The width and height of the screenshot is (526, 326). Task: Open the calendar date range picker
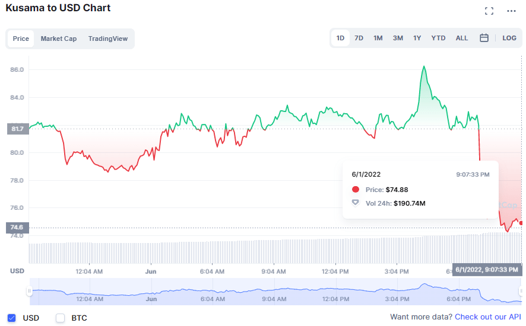point(484,38)
